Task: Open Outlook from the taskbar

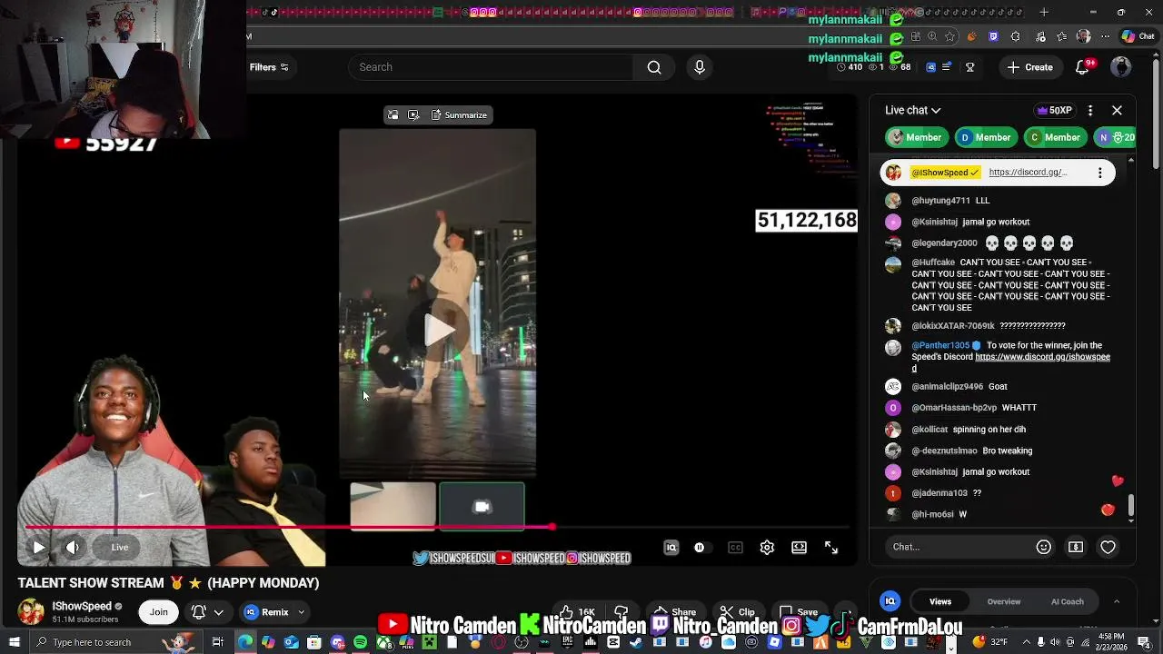Action: pyautogui.click(x=291, y=642)
